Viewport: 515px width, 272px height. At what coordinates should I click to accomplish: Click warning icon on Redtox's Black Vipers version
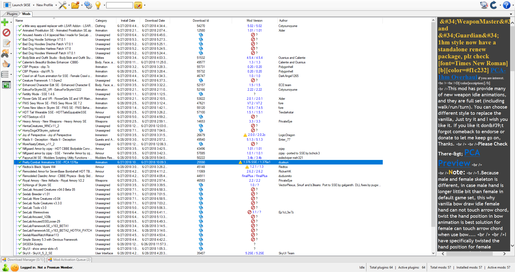[247, 167]
